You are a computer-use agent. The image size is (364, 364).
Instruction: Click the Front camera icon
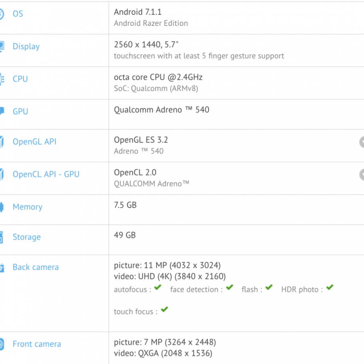click(2, 344)
